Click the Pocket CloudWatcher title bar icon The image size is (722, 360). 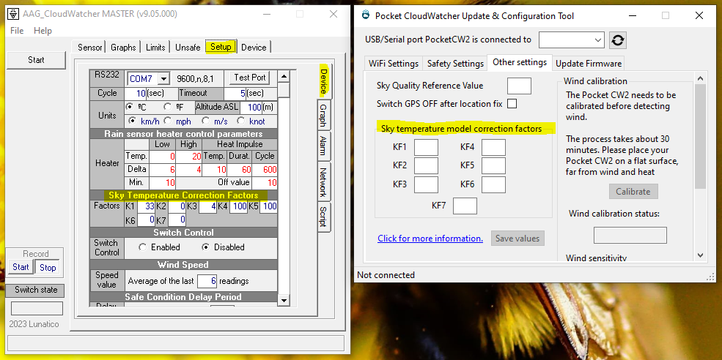click(365, 15)
